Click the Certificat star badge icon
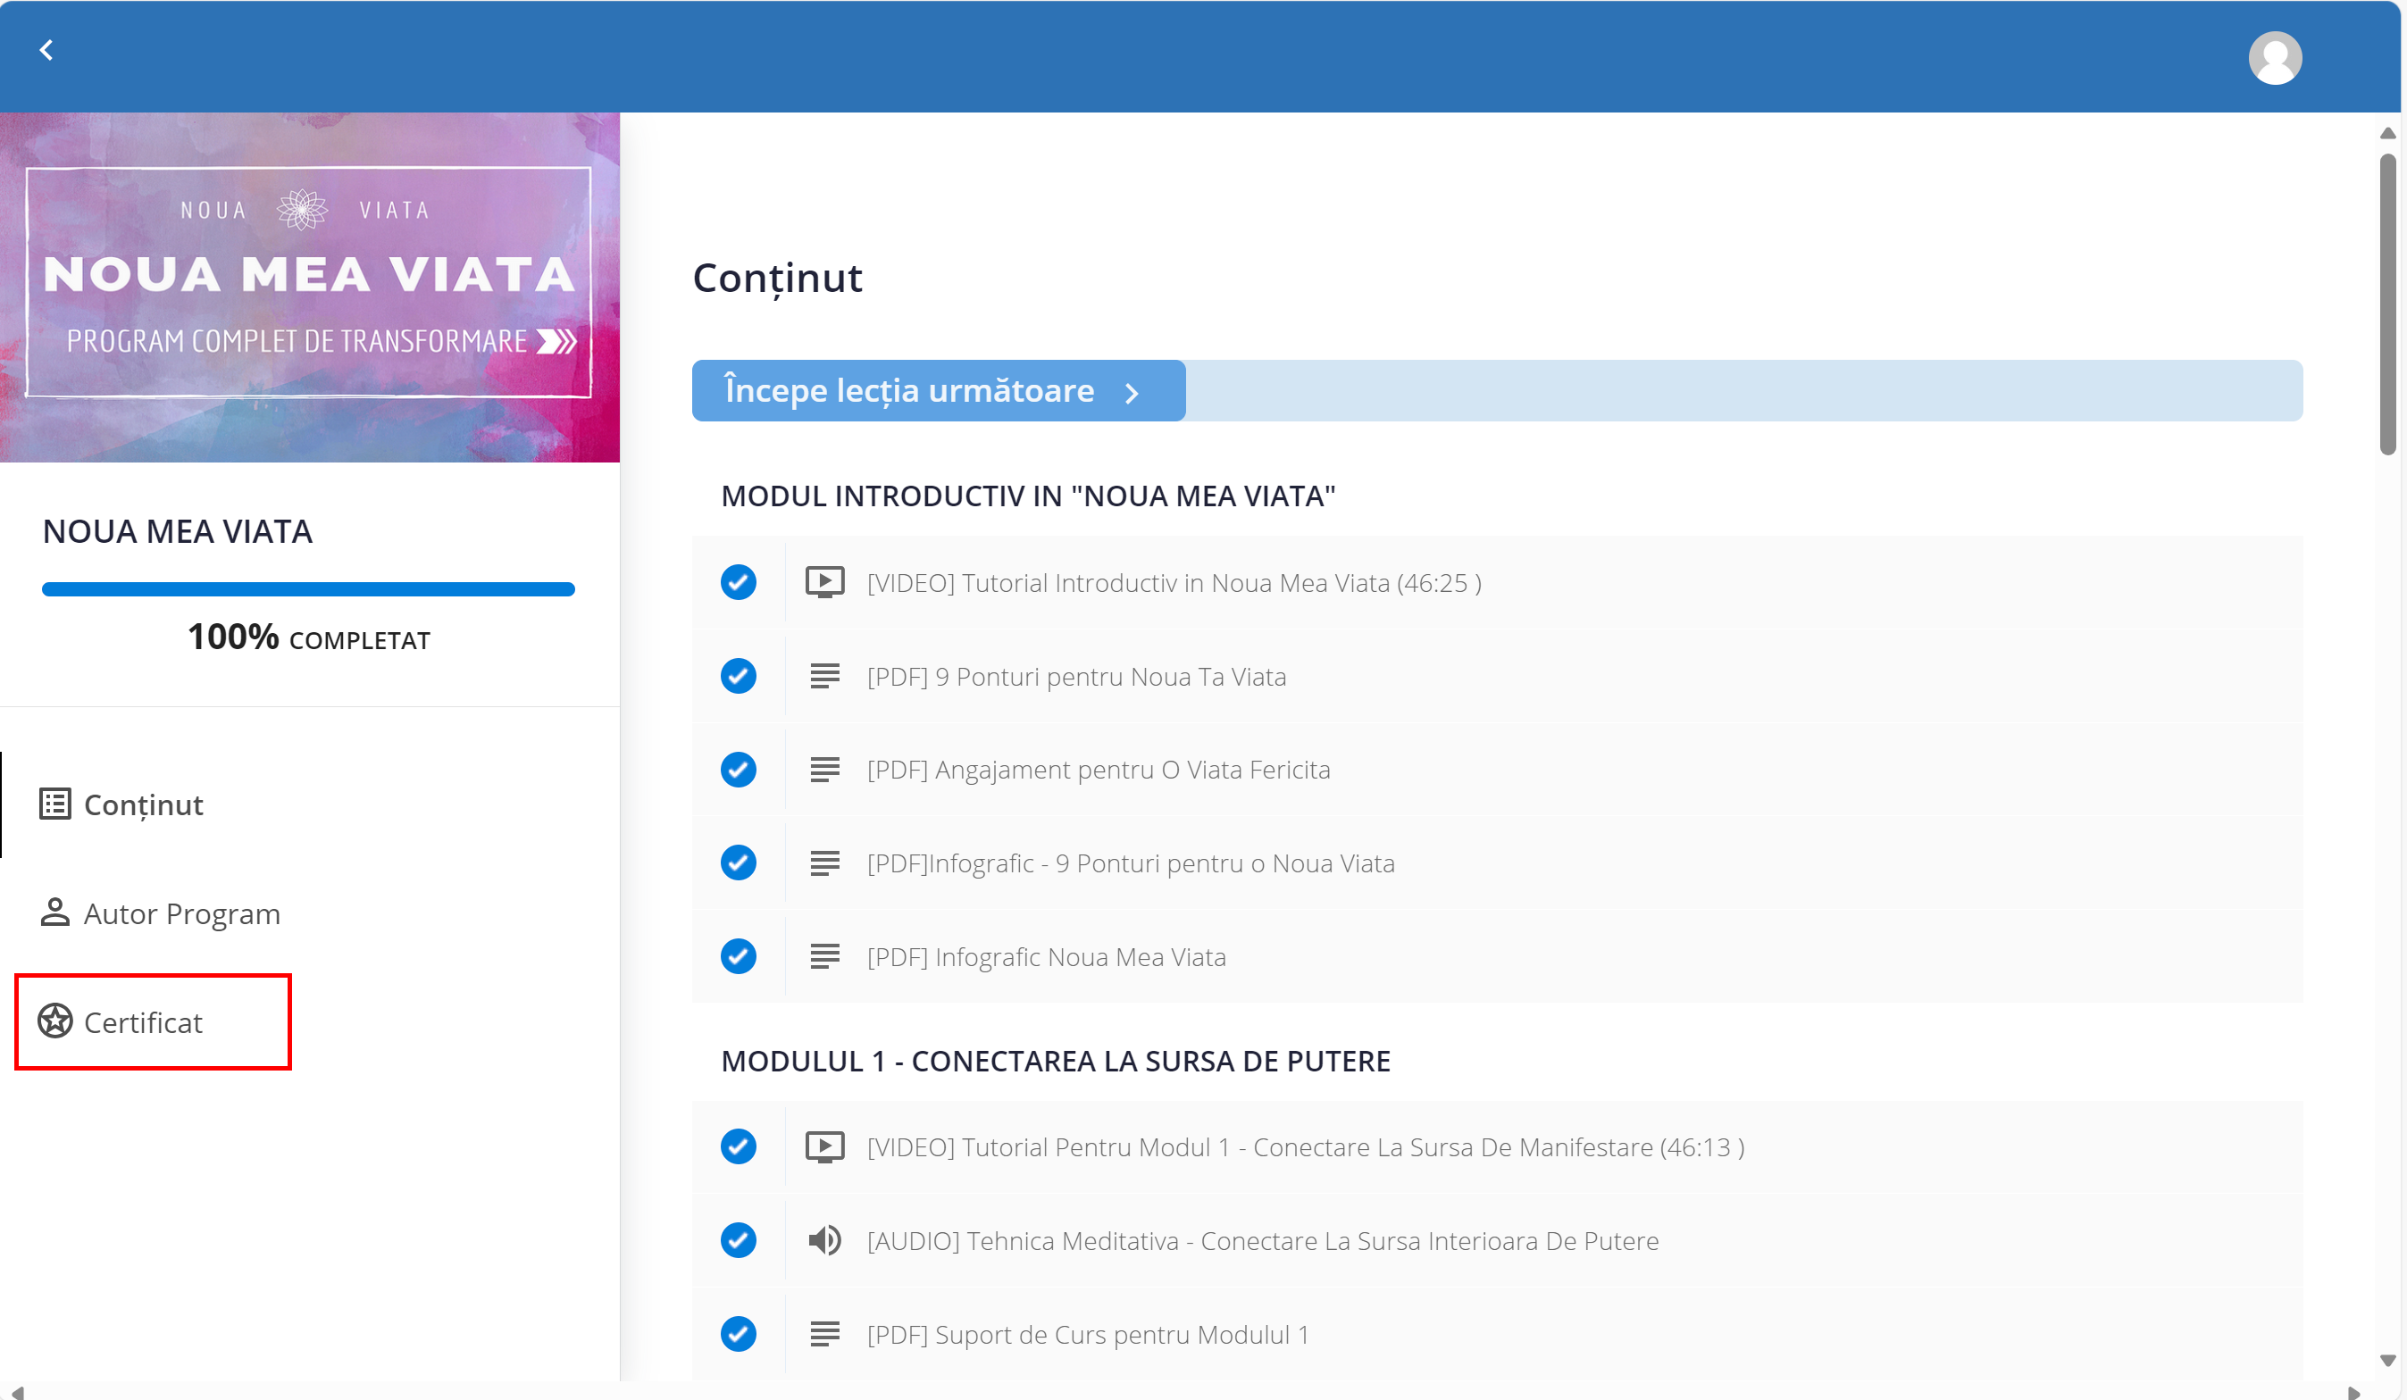The image size is (2407, 1400). pyautogui.click(x=54, y=1021)
